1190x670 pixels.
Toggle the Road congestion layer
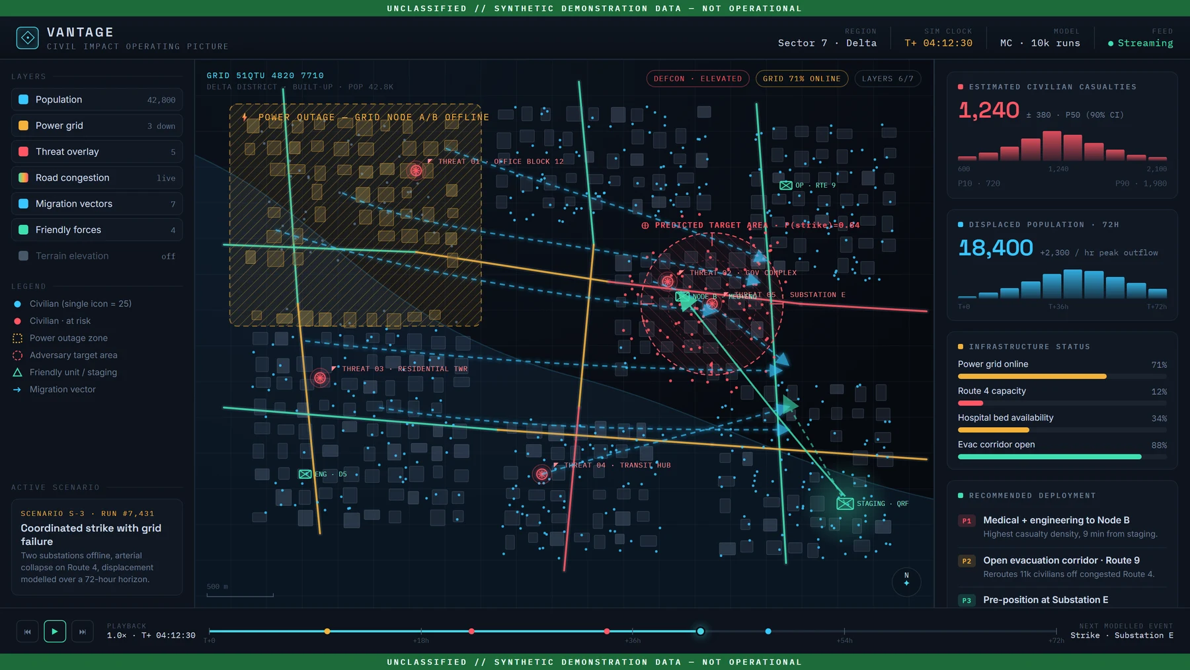click(97, 178)
